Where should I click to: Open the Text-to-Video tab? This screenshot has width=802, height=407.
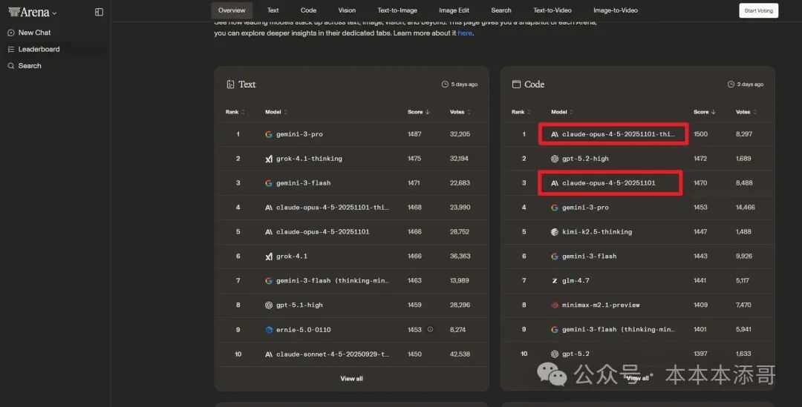click(x=552, y=10)
